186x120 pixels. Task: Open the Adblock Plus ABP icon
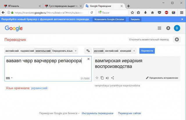pyautogui.click(x=167, y=12)
